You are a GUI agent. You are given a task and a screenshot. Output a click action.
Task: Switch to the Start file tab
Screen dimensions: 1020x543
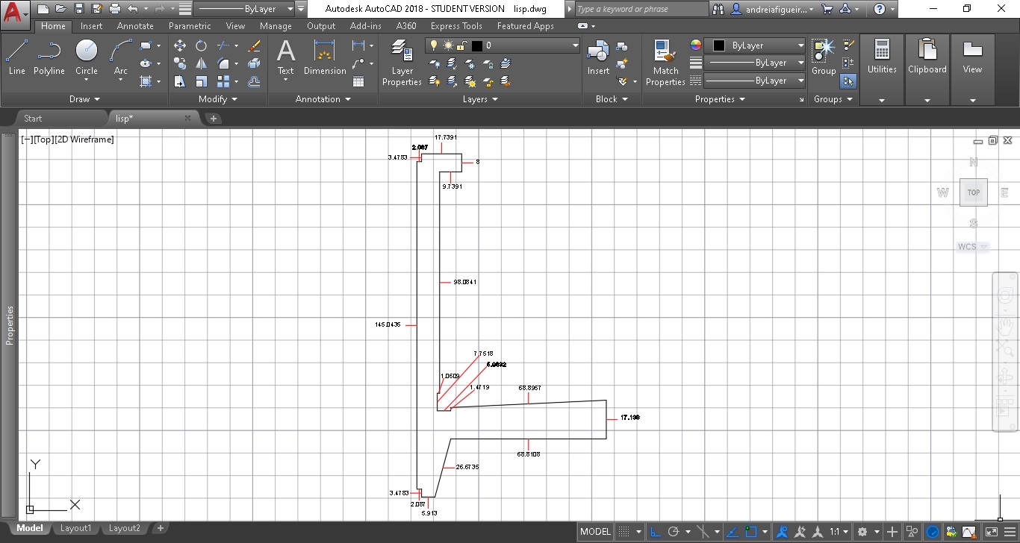(x=33, y=118)
